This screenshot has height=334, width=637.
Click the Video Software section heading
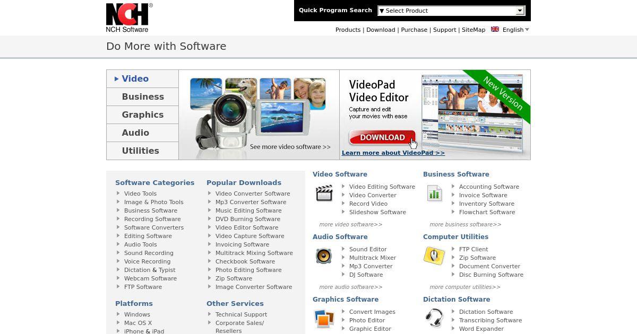[x=340, y=174]
